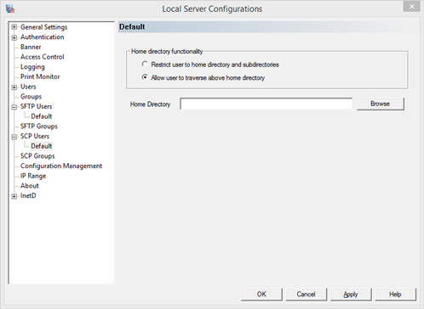Select Default under SFTP Users
The height and width of the screenshot is (309, 424).
pos(42,116)
